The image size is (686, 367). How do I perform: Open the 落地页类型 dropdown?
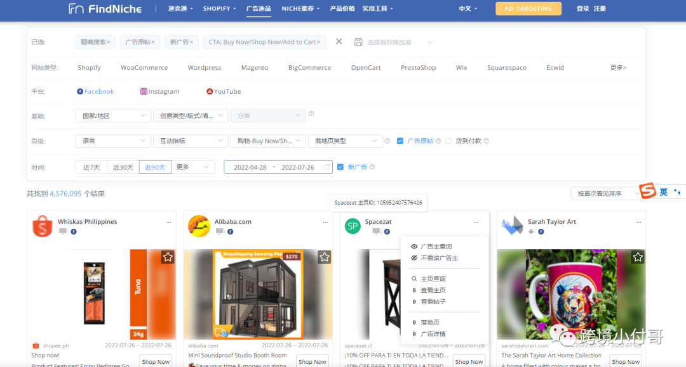(x=345, y=141)
